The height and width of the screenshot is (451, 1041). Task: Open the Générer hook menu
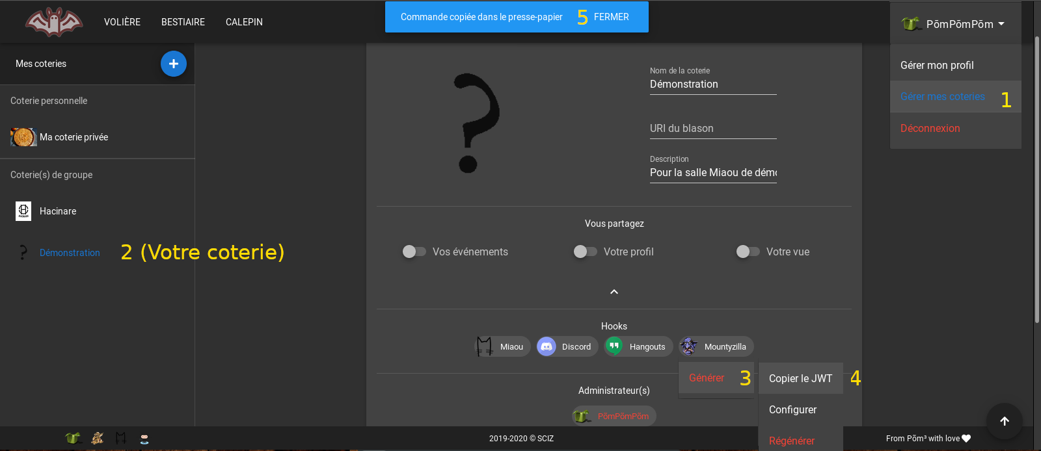[x=707, y=378]
